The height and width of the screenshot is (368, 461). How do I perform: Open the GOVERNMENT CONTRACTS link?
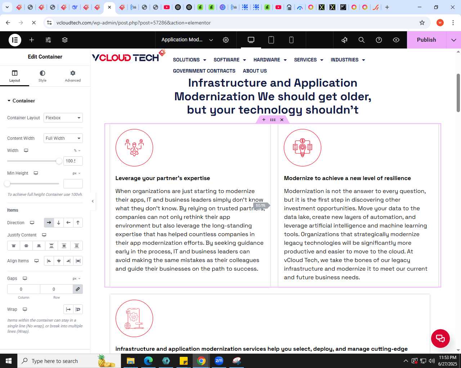[204, 71]
